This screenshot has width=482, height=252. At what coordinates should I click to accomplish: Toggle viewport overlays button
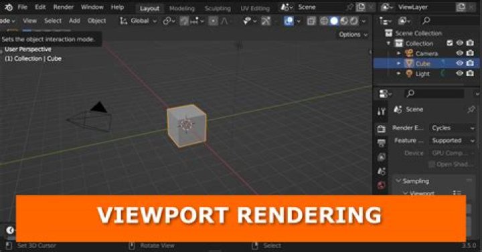(289, 21)
